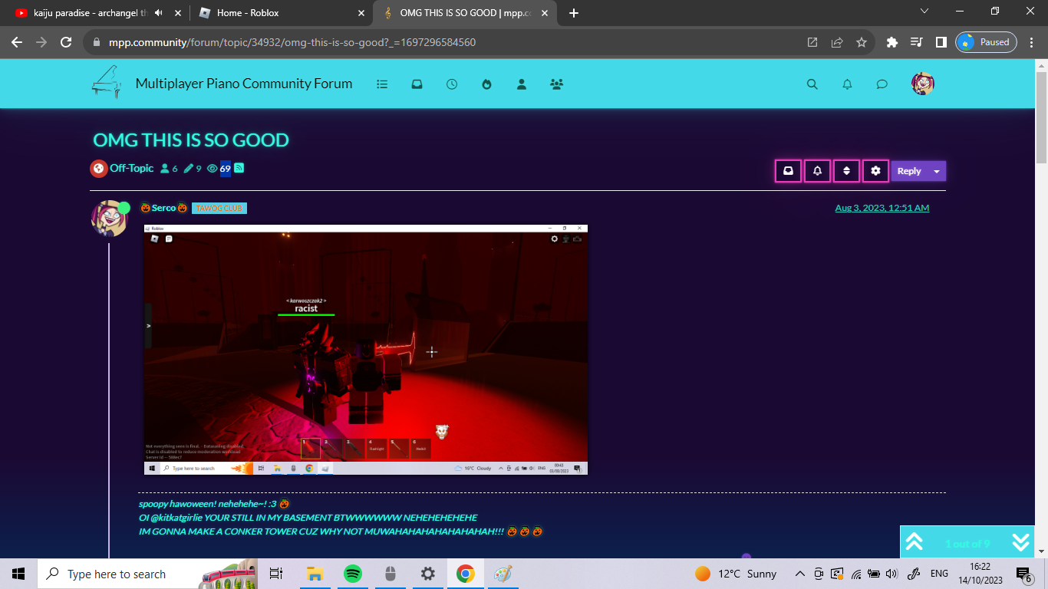Open Serco's profile via username link
1048x589 pixels.
[163, 208]
